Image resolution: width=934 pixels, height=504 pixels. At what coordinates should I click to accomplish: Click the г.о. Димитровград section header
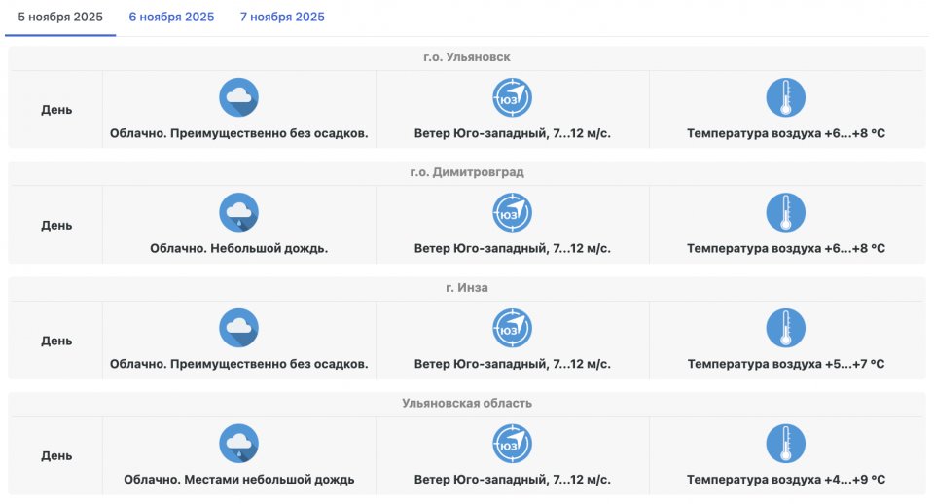pos(467,172)
